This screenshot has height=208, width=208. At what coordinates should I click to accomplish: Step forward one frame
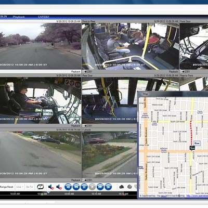(x=108, y=187)
